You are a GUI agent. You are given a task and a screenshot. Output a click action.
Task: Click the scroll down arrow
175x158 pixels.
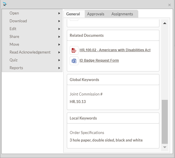click(x=165, y=147)
